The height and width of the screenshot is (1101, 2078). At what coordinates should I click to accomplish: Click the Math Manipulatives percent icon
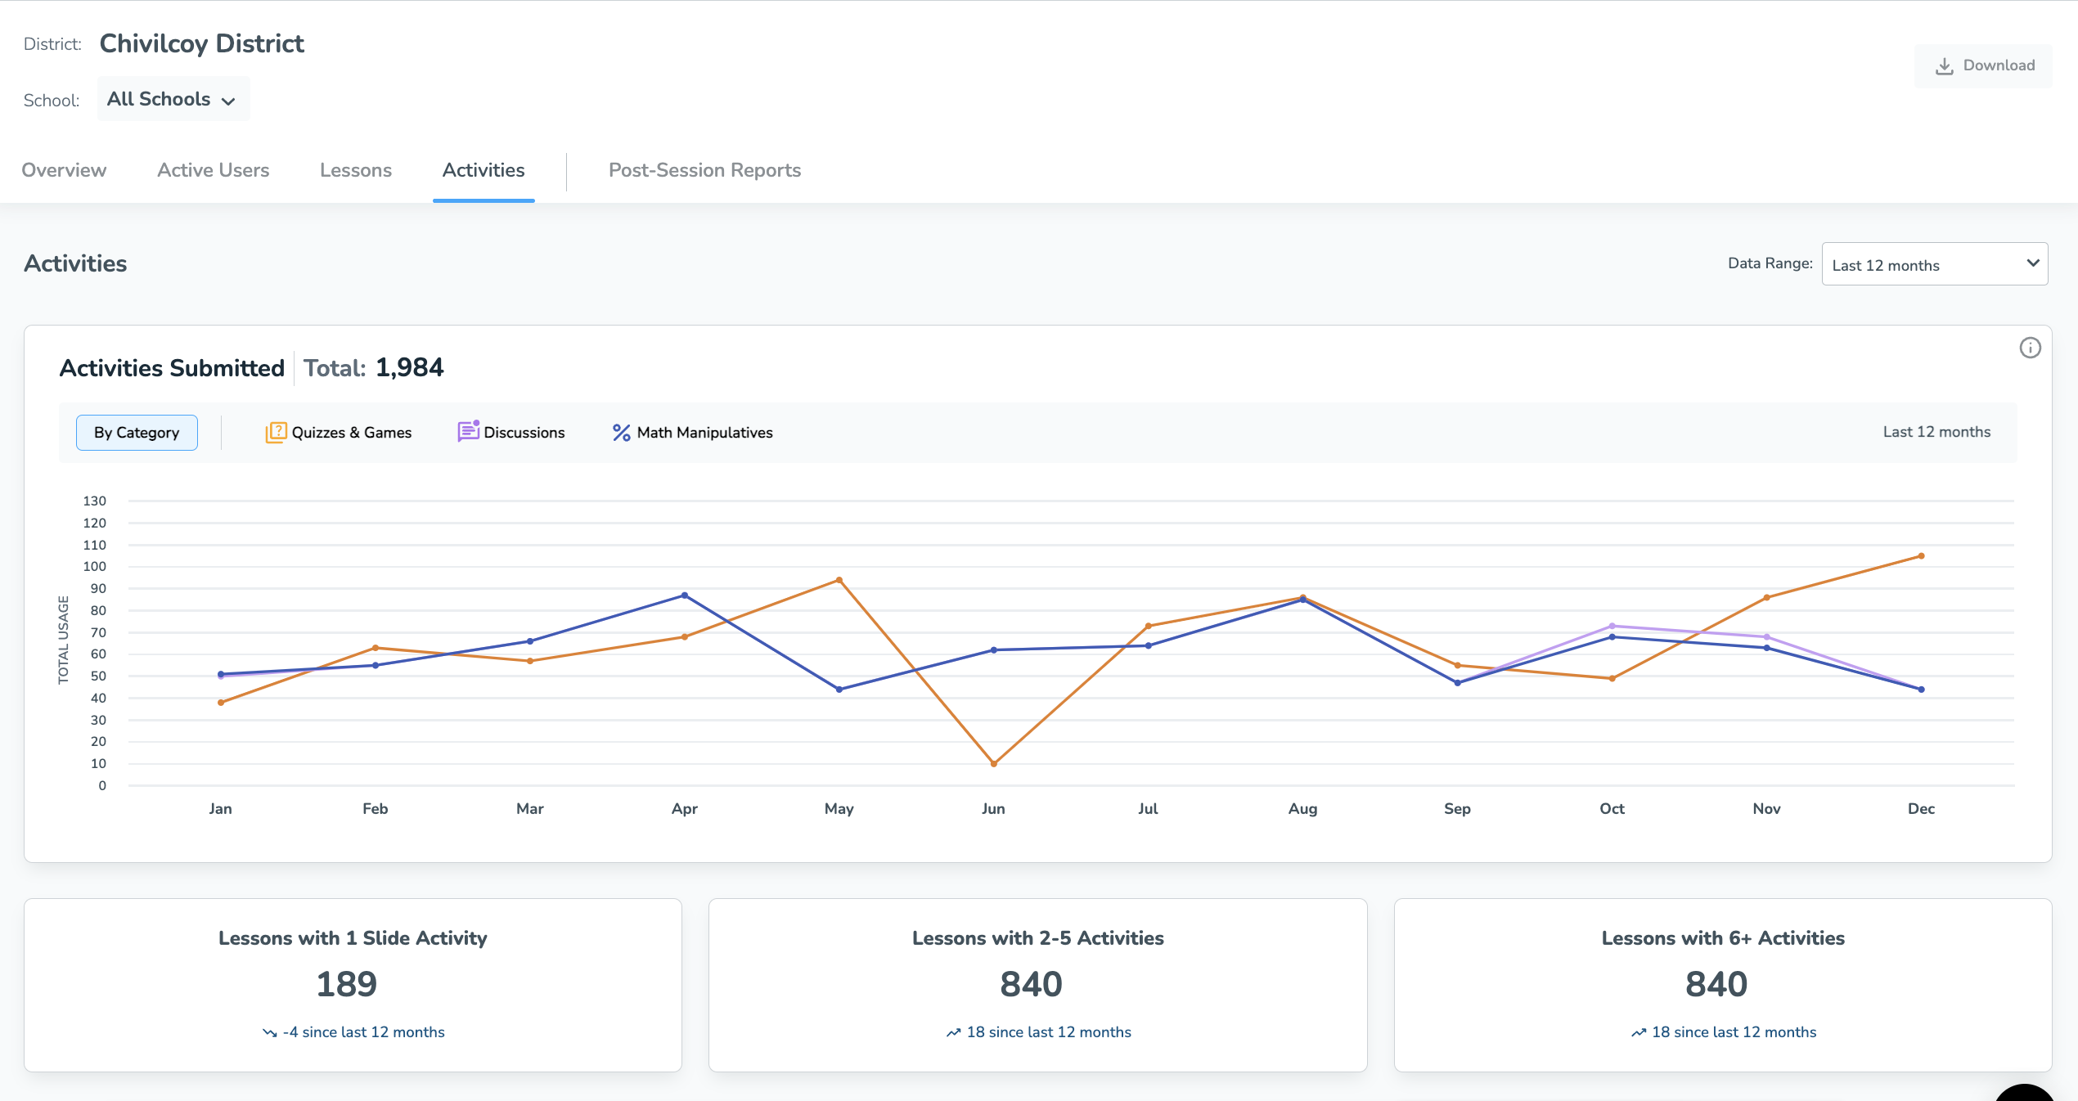point(620,432)
